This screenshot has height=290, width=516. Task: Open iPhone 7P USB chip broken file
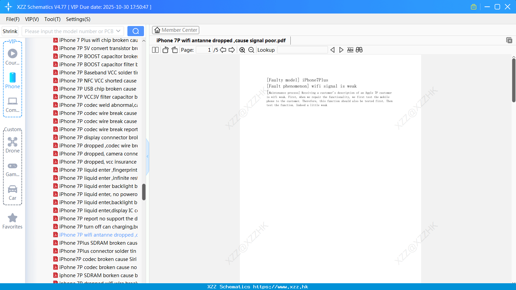95,89
